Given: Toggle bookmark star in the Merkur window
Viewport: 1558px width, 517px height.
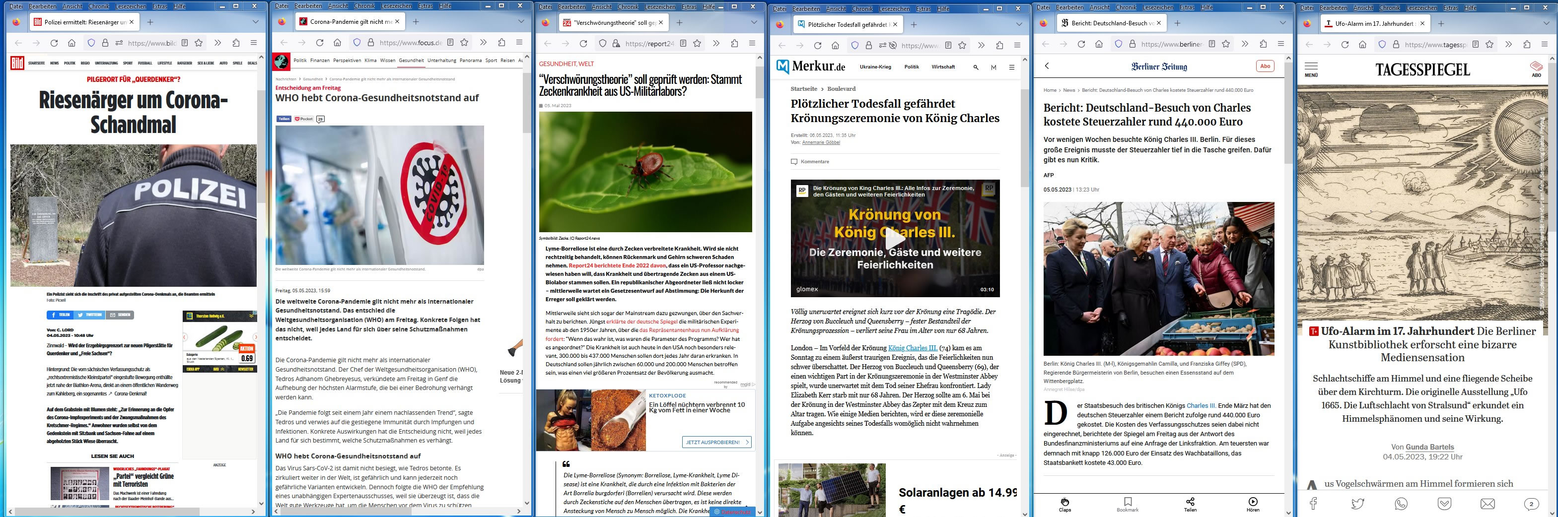Looking at the screenshot, I should 962,45.
